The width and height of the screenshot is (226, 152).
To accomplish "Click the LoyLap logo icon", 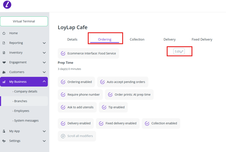I will 7,5.
